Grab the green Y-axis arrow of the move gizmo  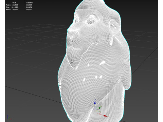[x=100, y=107]
